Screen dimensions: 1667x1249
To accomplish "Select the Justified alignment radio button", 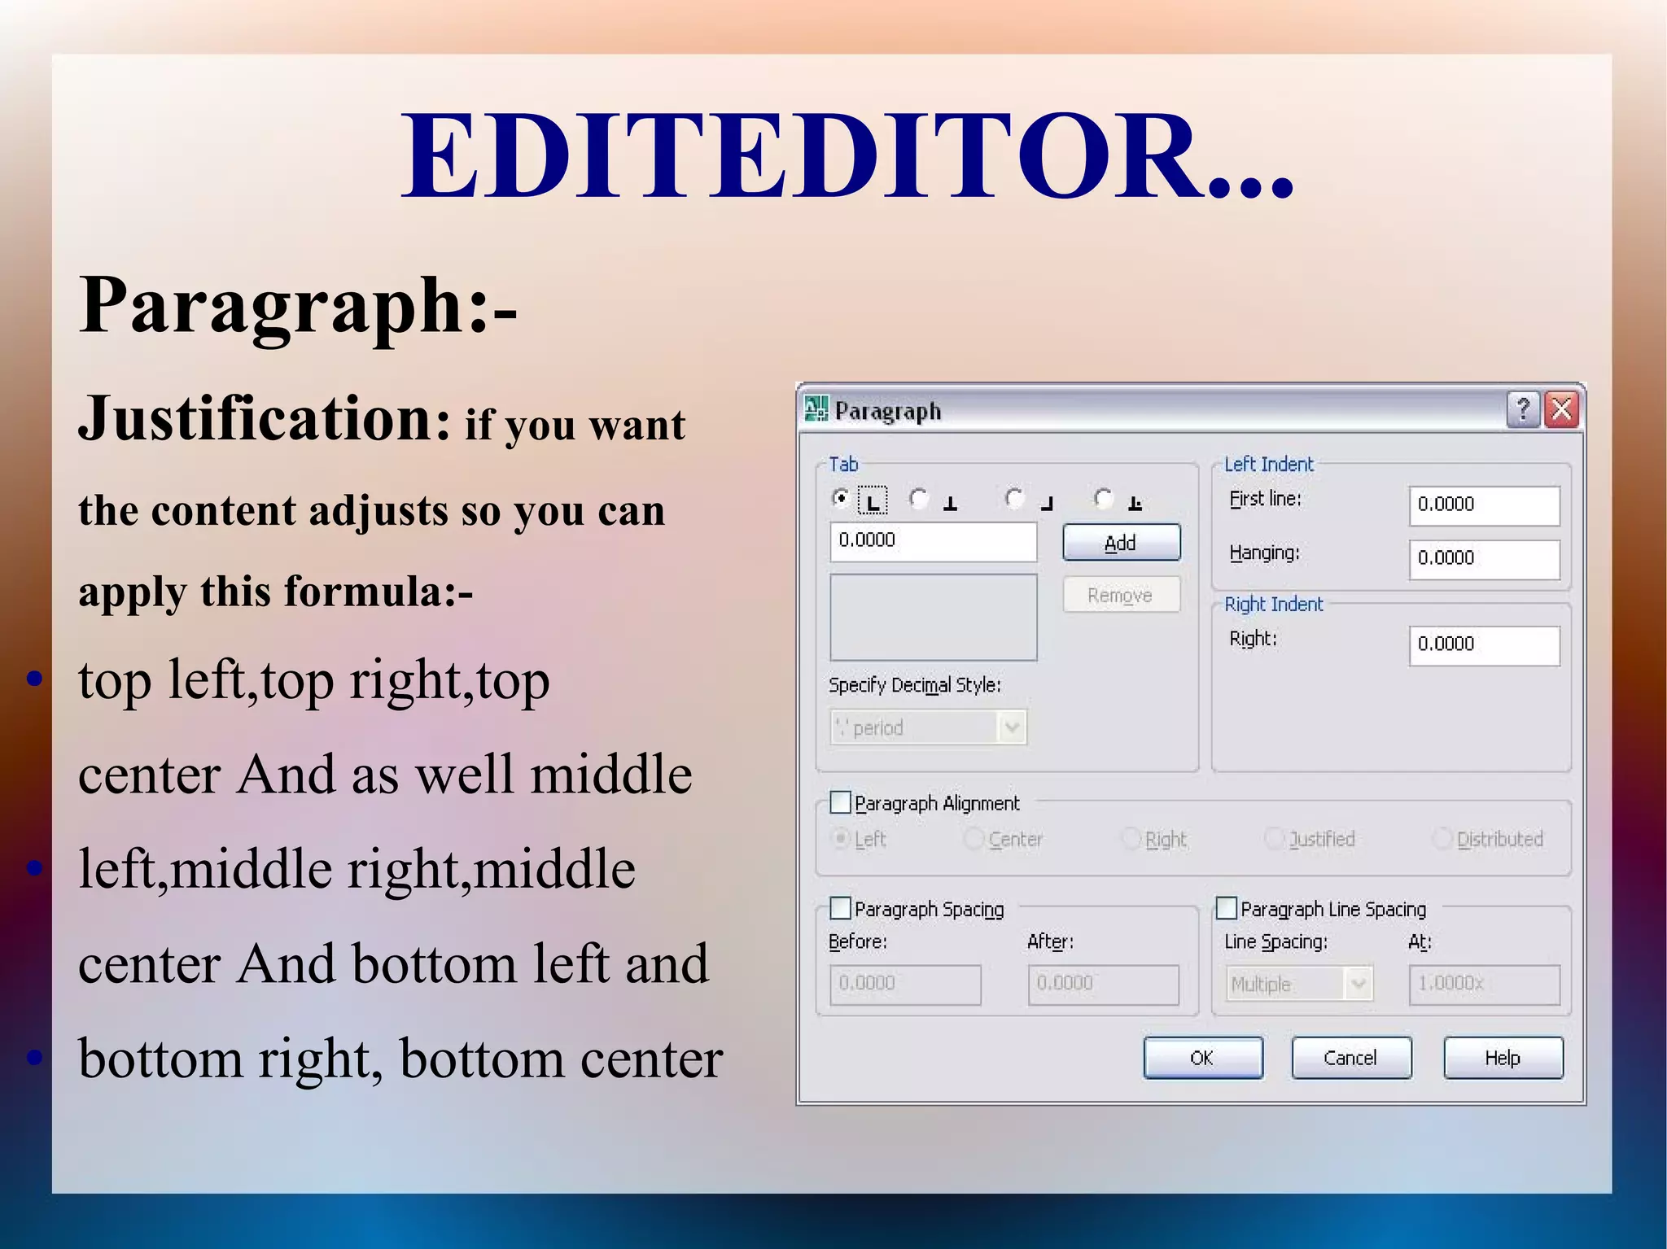I will click(x=1274, y=838).
